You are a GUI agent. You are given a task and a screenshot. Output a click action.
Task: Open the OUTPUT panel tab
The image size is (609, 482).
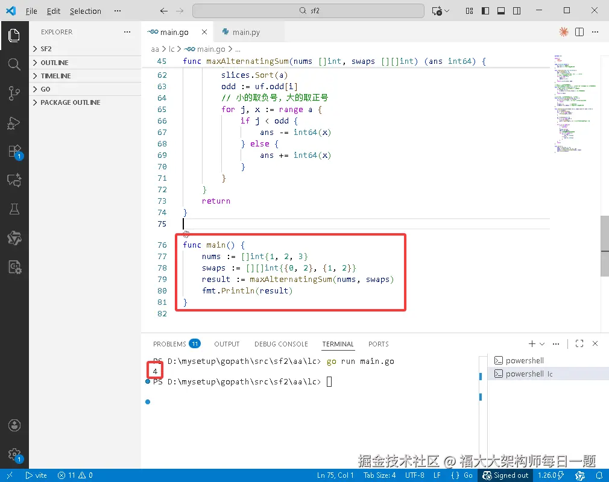(227, 344)
